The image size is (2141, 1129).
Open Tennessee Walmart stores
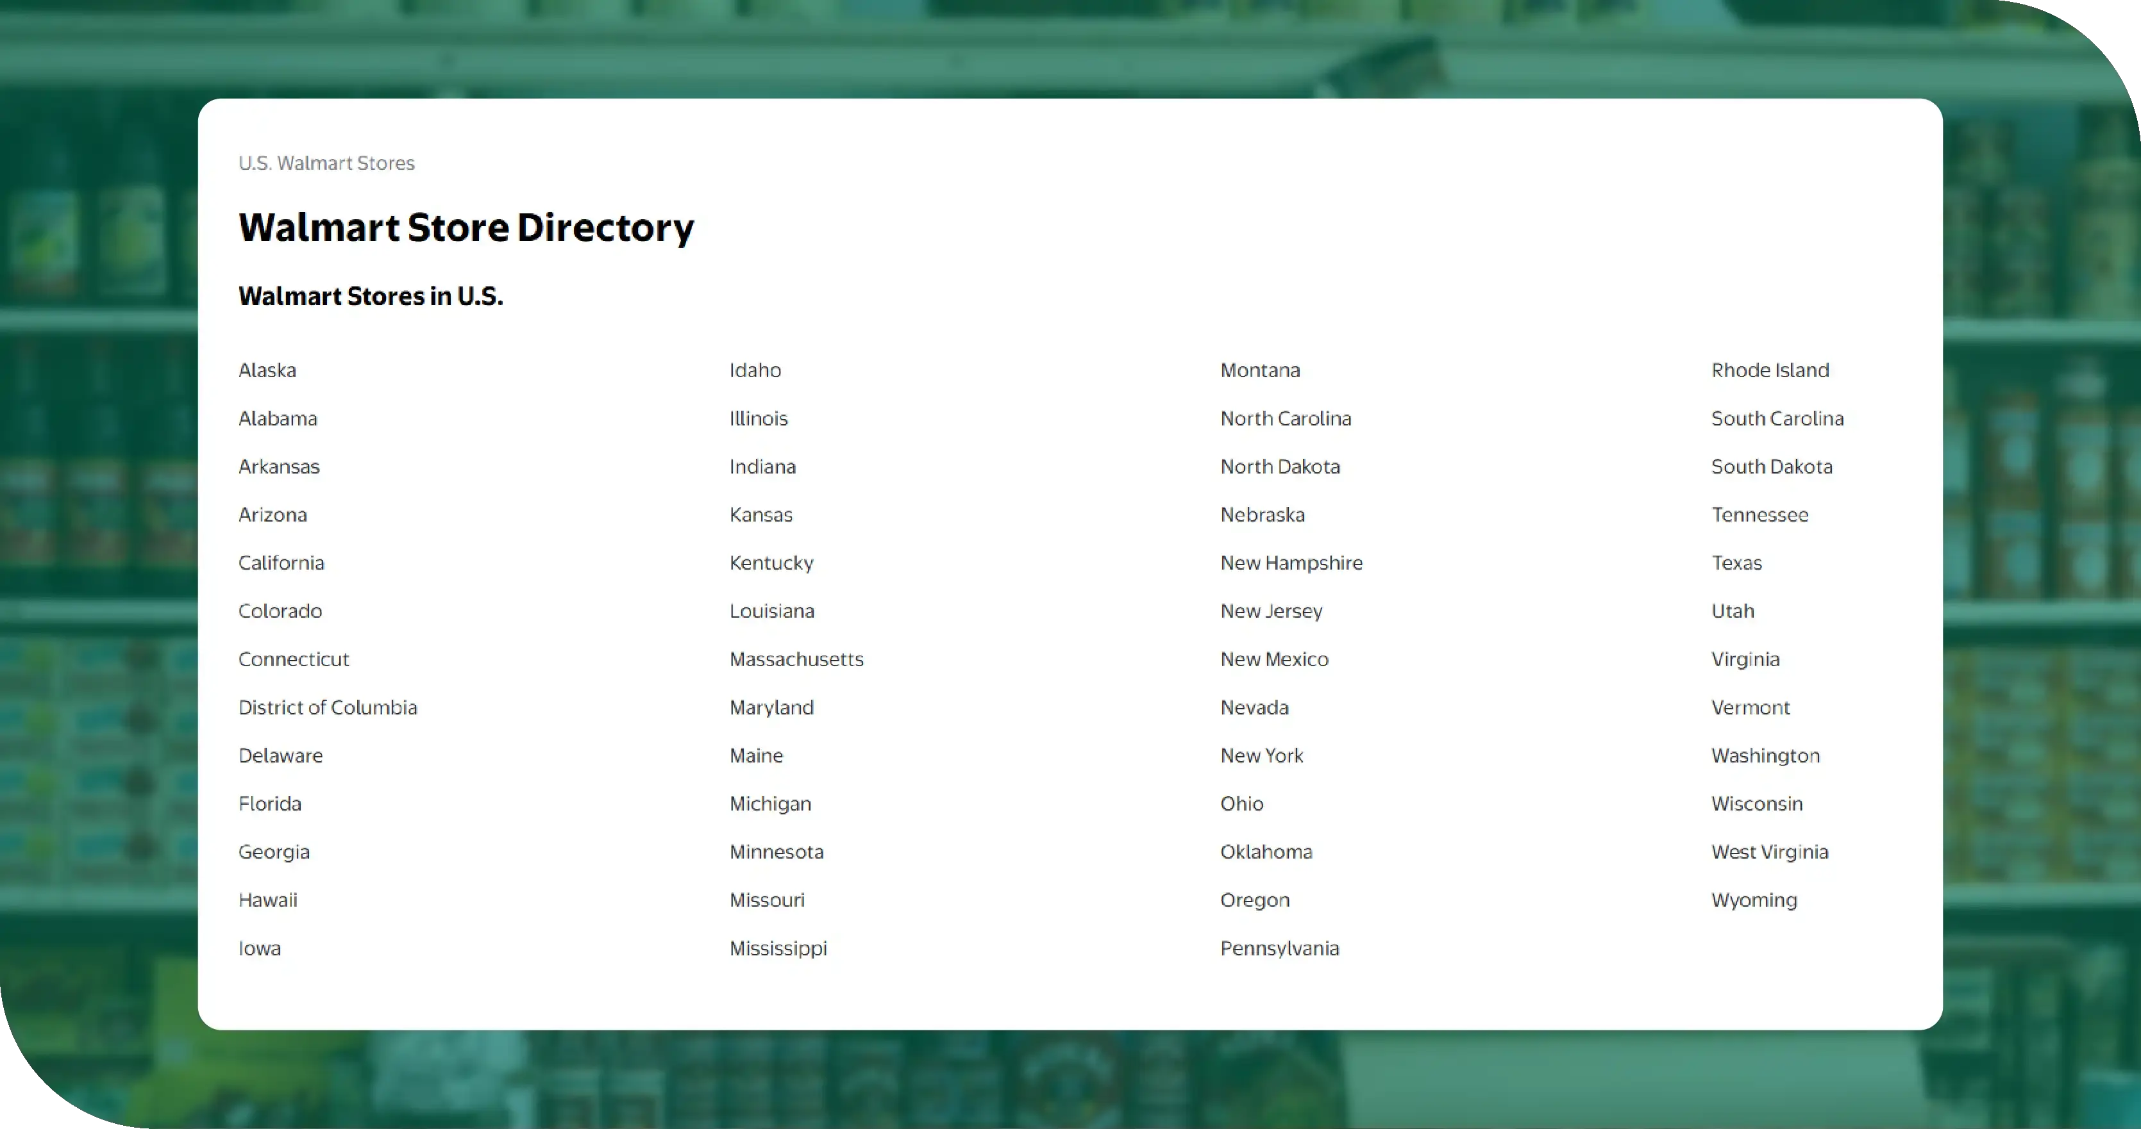tap(1760, 515)
